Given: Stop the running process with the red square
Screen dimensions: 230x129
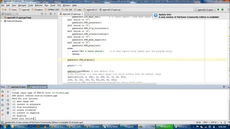Looking at the screenshot, I should [x=3, y=96].
